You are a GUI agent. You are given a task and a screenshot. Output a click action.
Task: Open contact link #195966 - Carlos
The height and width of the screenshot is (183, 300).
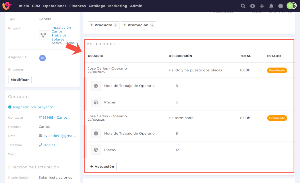click(53, 118)
